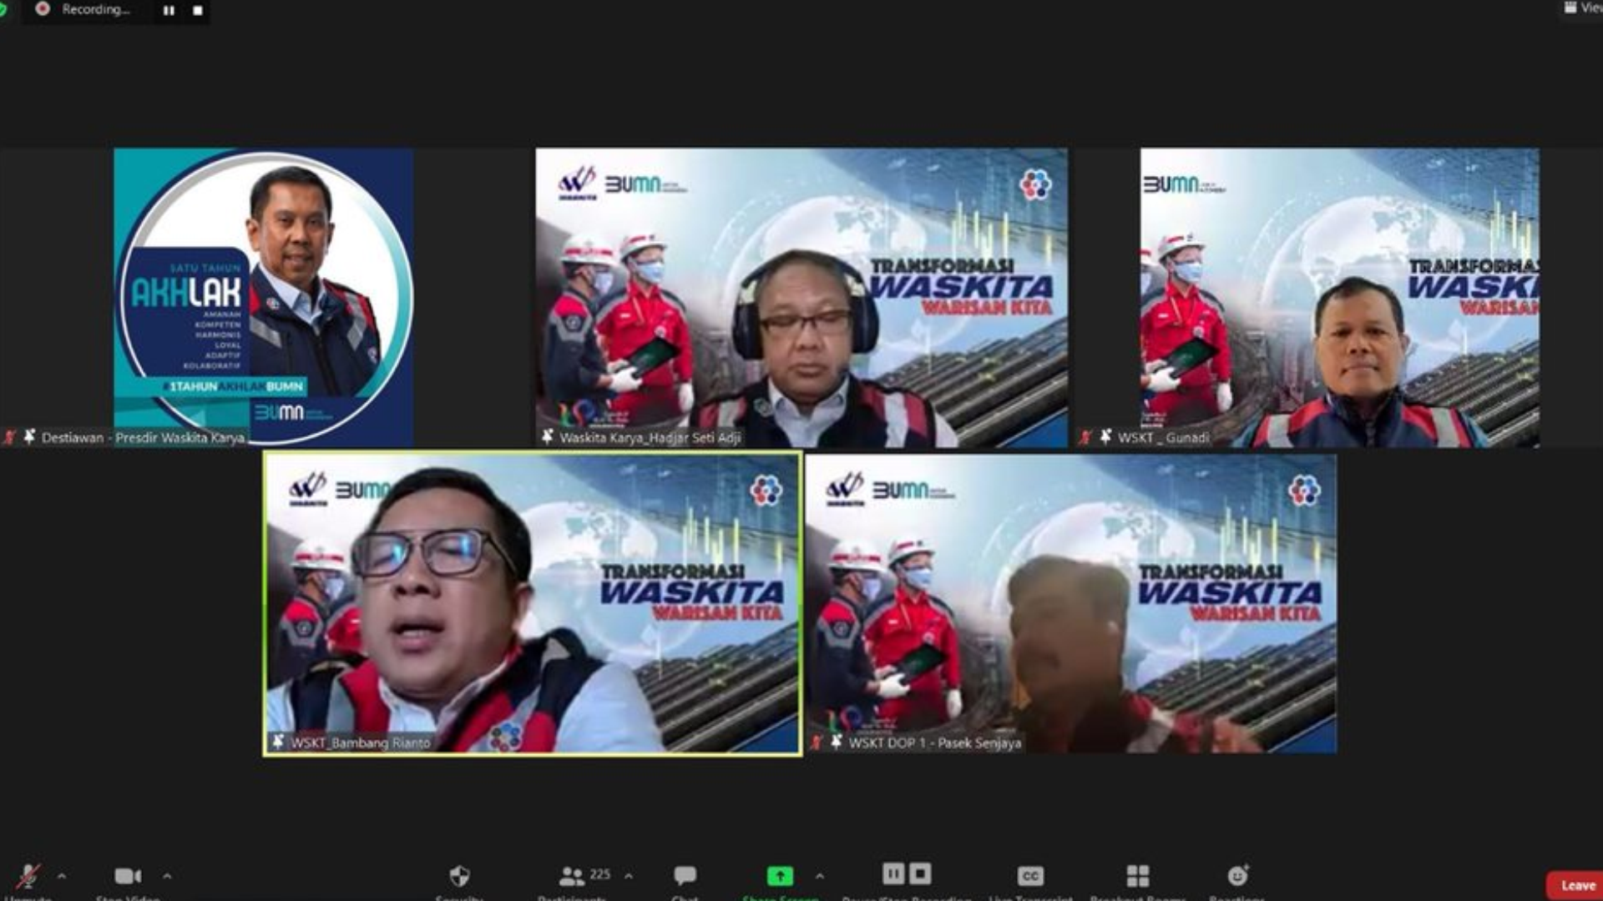This screenshot has width=1603, height=901.
Task: Click muted mic icon on Destiawan's tile
Action: [10, 437]
